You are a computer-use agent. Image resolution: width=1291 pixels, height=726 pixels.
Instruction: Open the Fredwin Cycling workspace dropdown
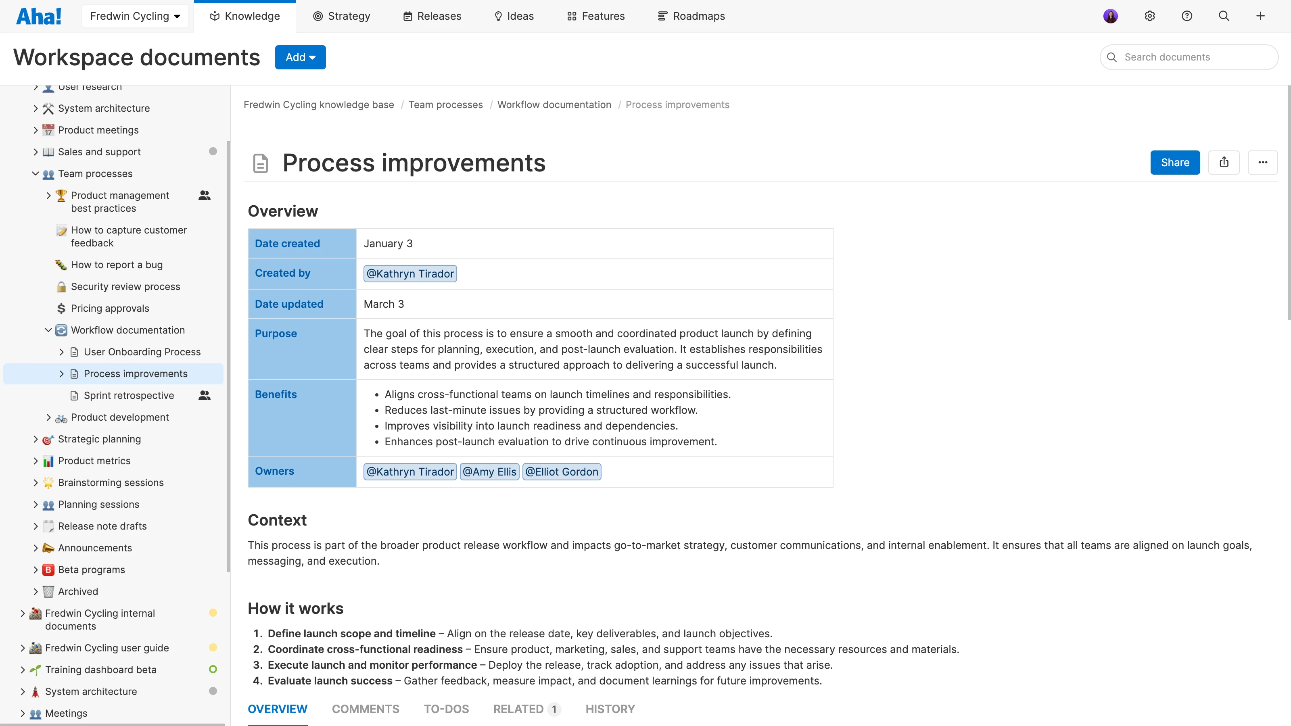135,16
